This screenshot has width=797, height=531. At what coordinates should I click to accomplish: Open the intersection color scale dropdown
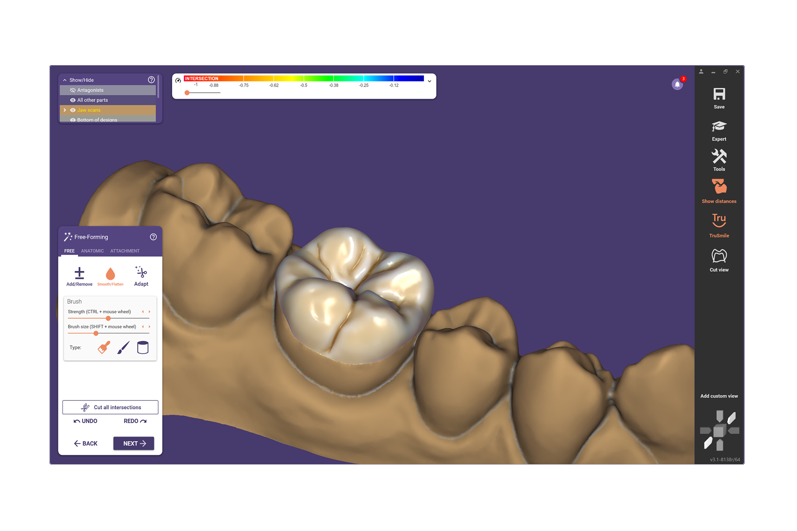(429, 81)
